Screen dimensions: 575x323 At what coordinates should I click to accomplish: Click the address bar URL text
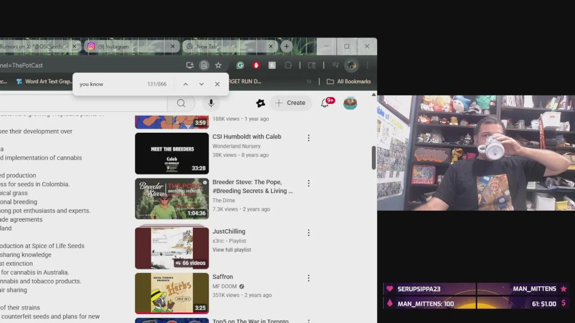coord(22,65)
